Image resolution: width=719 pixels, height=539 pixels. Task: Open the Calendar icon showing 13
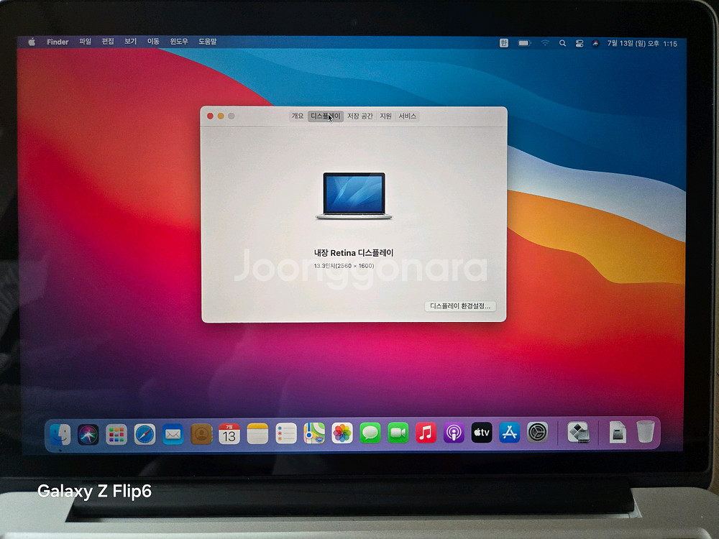[x=229, y=433]
